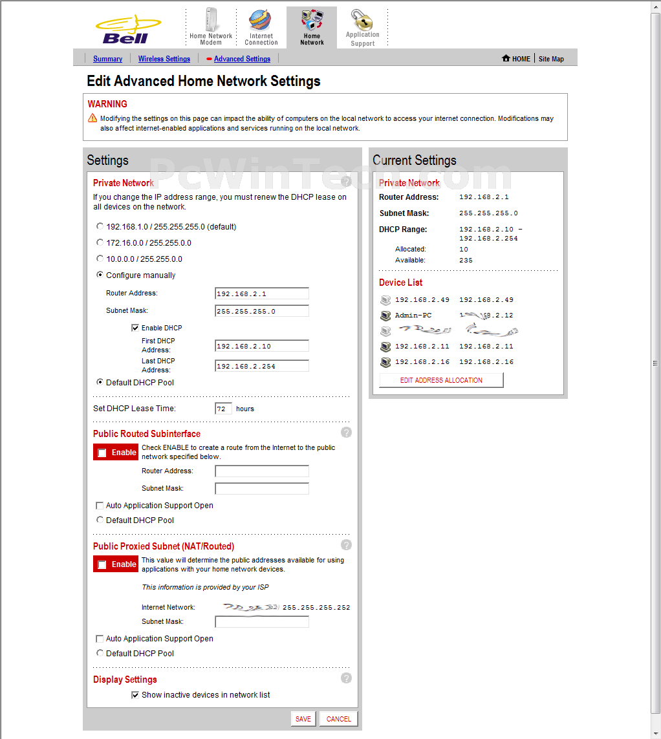This screenshot has height=739, width=661.
Task: Check Auto Application Support Open under Proxied Subnet
Action: 100,639
